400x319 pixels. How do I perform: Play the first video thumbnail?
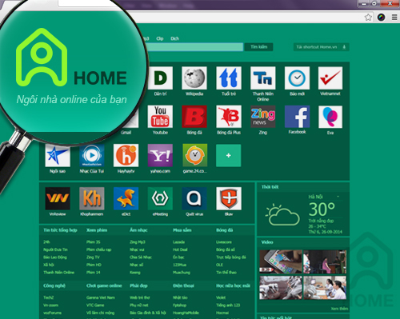[x=281, y=261]
